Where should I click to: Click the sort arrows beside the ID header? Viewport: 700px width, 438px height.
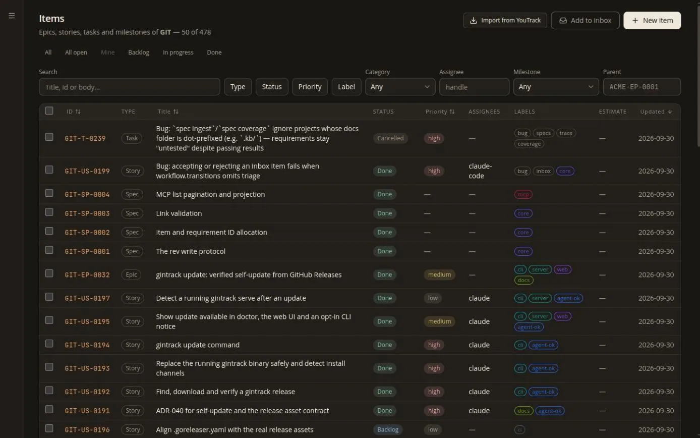pos(78,112)
